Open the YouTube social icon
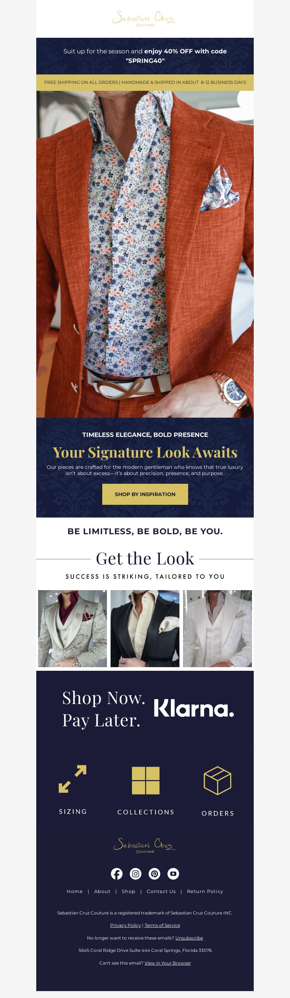This screenshot has height=998, width=290. click(x=173, y=874)
